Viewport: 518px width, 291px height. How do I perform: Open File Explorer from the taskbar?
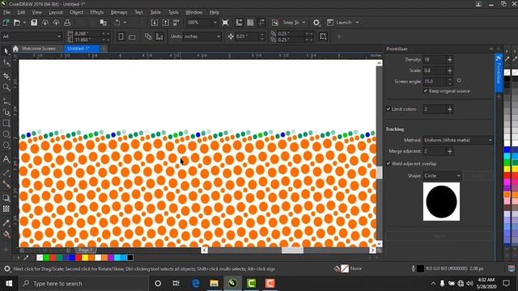(214, 283)
